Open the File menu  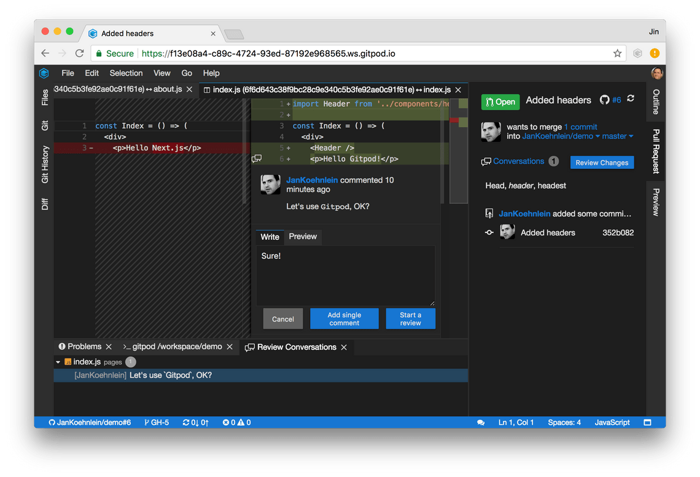(68, 73)
